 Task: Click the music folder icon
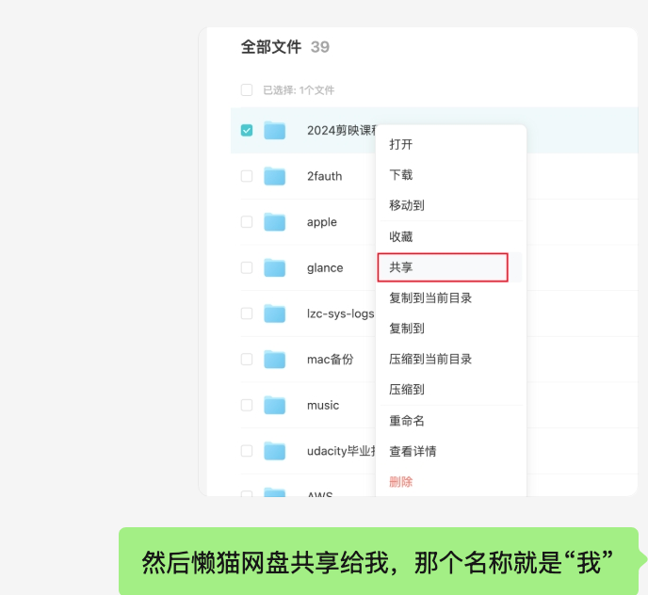(x=275, y=405)
